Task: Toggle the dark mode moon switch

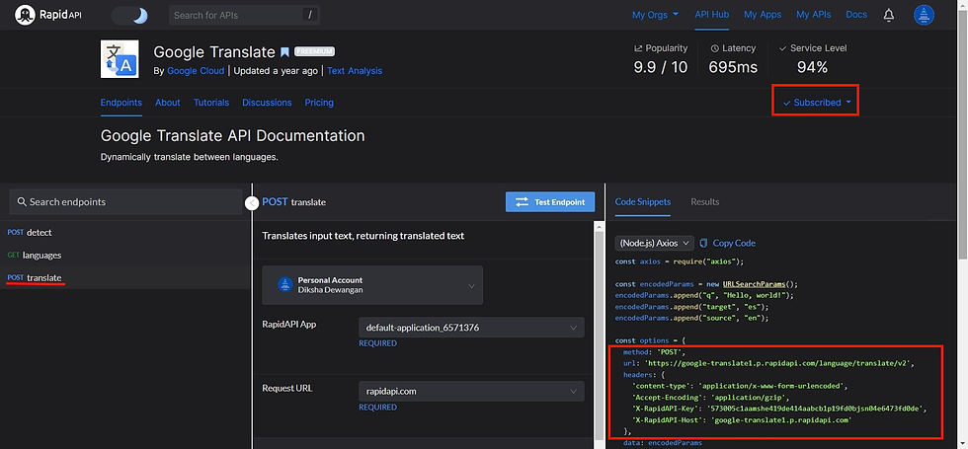Action: point(129,15)
